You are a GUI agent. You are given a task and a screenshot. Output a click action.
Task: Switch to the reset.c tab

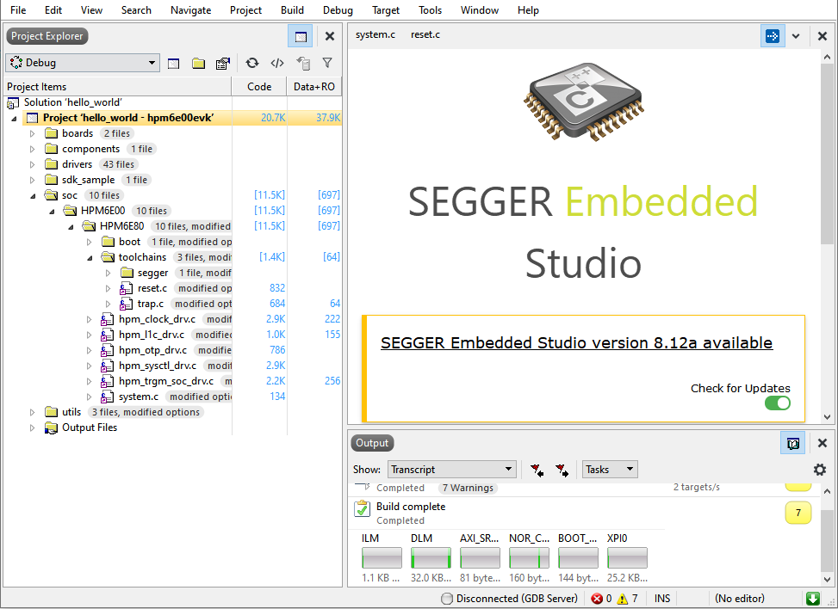[x=425, y=34]
